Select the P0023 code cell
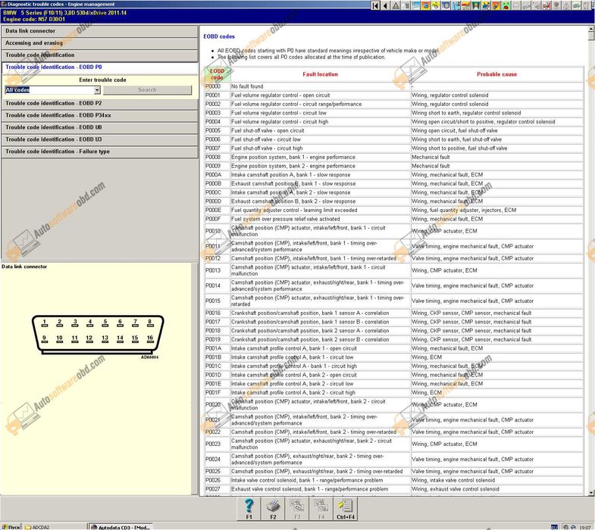Viewport: 595px width, 530px height. [218, 444]
